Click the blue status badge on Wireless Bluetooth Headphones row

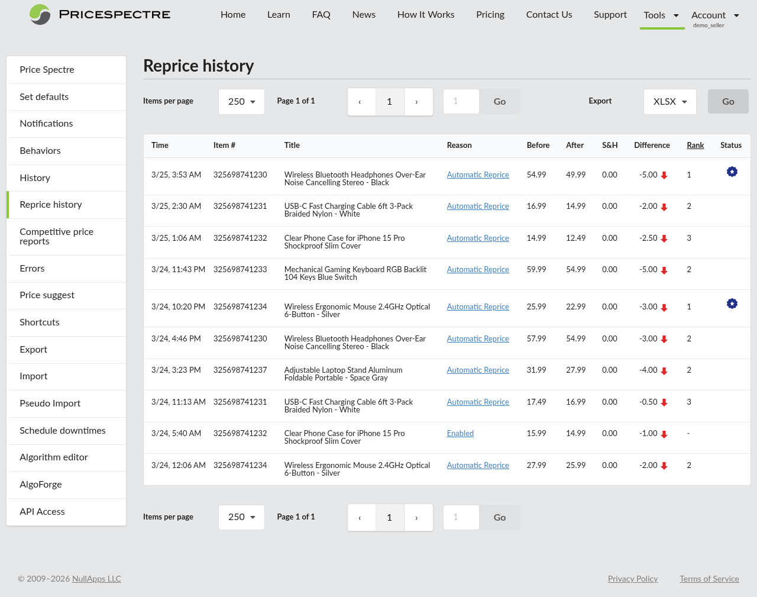732,171
